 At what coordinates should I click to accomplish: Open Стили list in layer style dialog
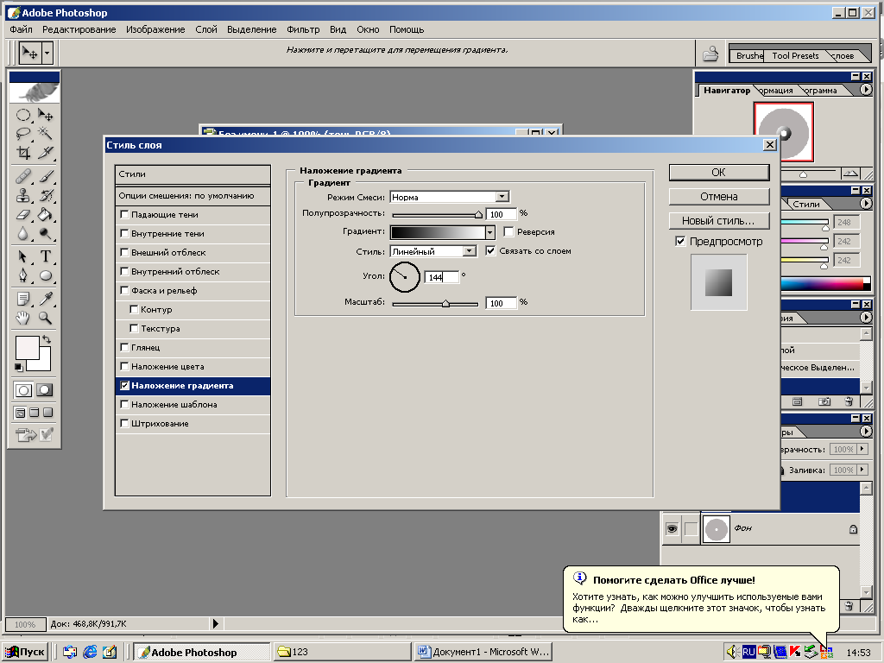(x=193, y=174)
